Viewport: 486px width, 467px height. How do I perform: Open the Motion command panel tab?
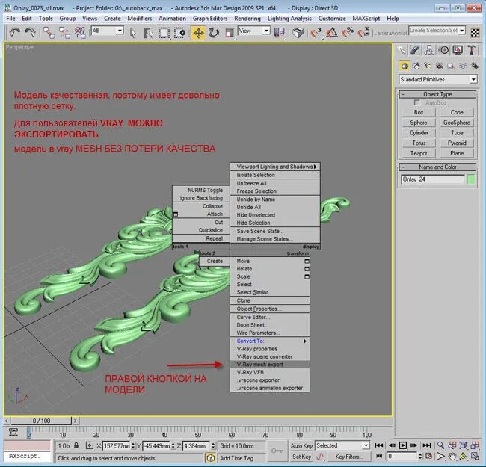point(444,50)
